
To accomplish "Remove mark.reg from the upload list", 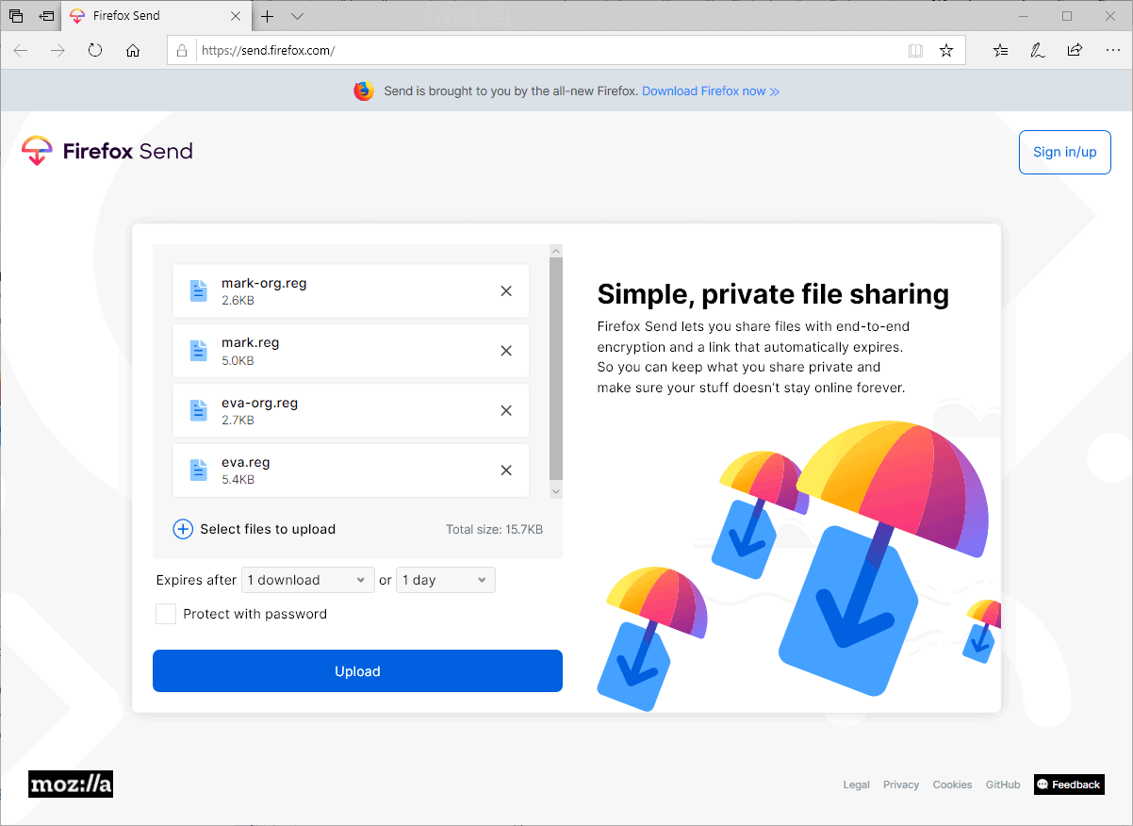I will pos(506,351).
